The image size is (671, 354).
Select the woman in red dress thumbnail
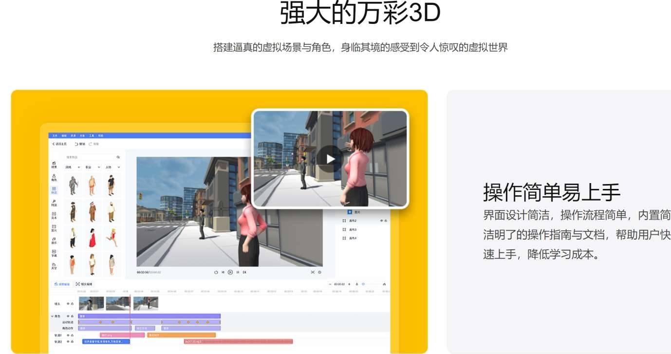[92, 237]
